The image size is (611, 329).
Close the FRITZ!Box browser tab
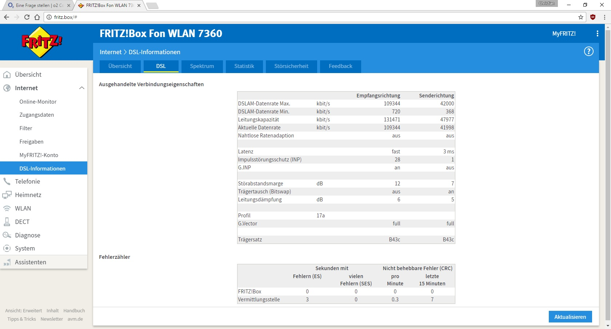pos(139,5)
